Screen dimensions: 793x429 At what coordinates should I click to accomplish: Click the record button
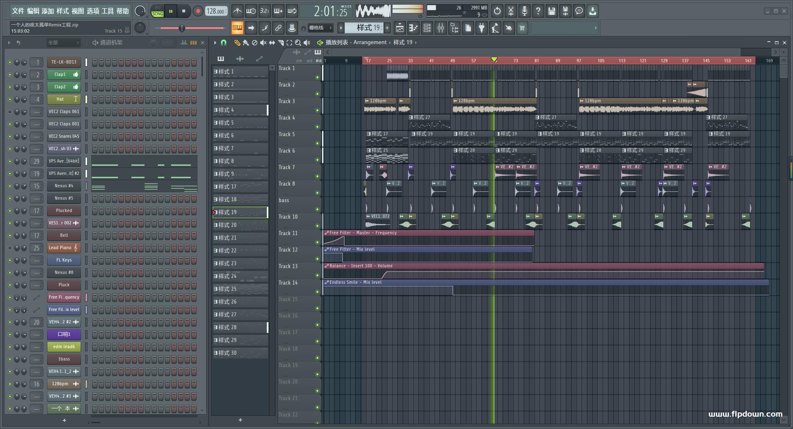pyautogui.click(x=198, y=11)
